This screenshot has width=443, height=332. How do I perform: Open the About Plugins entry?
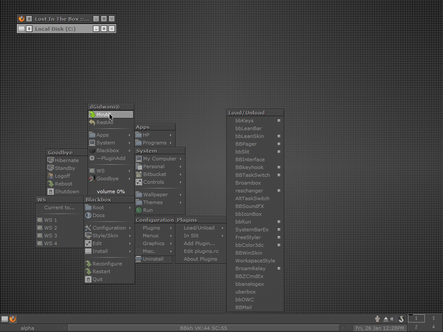tap(200, 259)
